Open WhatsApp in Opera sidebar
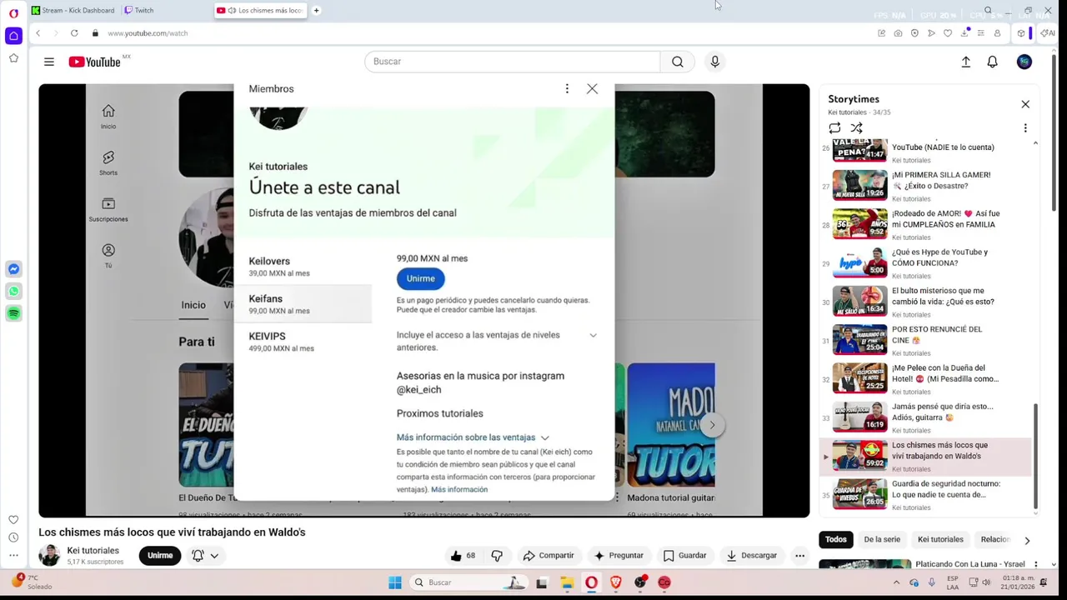This screenshot has height=600, width=1067. click(13, 291)
